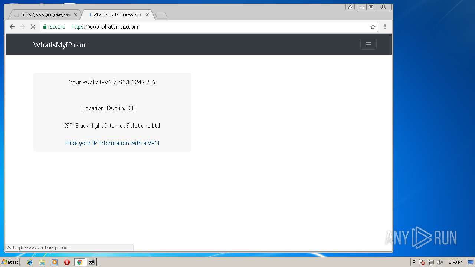Show hidden system tray icons
This screenshot has height=267, width=475.
tap(414, 262)
